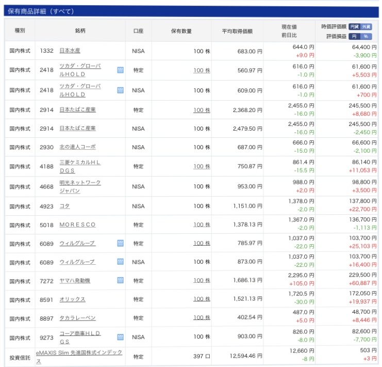Click the 100 株 link for オリックス
Image resolution: width=382 pixels, height=367 pixels.
[x=202, y=299]
